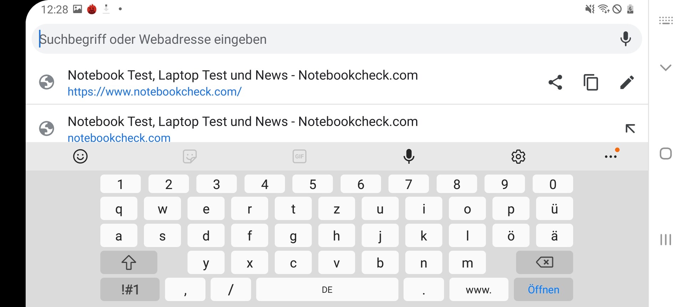Open the sticker panel on keyboard
Image resolution: width=684 pixels, height=307 pixels.
click(x=190, y=156)
